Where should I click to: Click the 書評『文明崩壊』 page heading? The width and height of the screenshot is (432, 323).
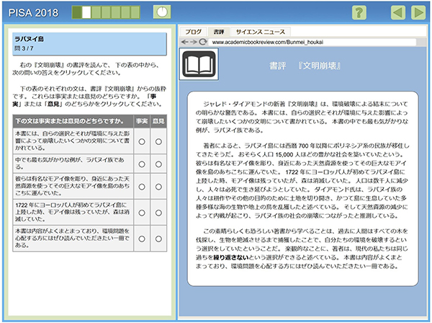coord(305,66)
